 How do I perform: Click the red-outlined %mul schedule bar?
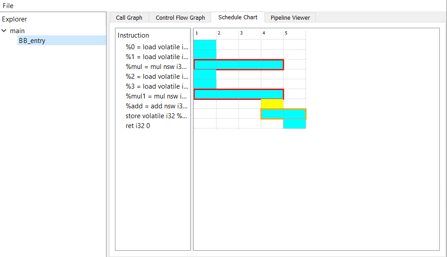click(238, 64)
